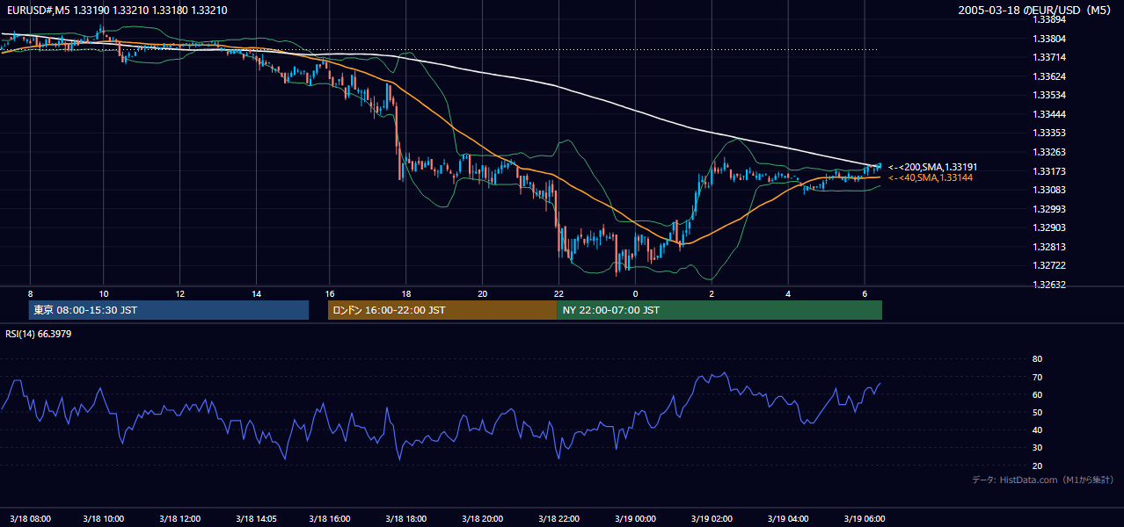1124x527 pixels.
Task: Click RSI axis level 50
Action: pyautogui.click(x=1037, y=412)
